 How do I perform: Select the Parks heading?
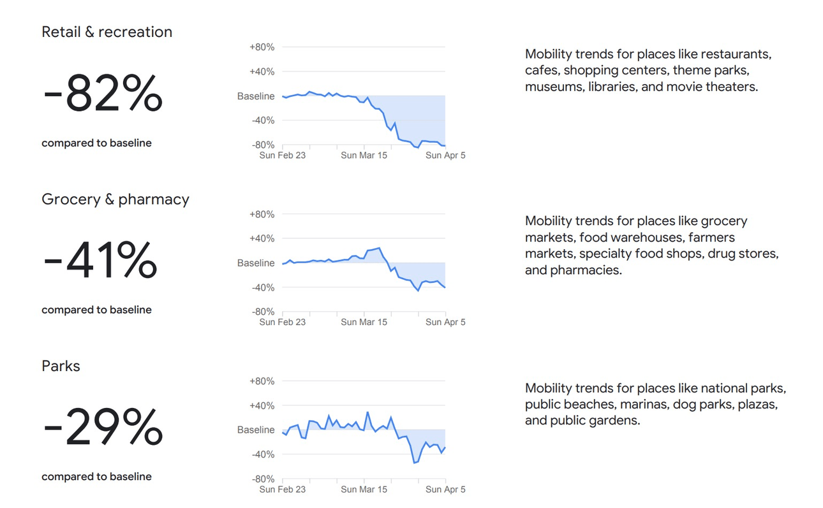point(61,366)
